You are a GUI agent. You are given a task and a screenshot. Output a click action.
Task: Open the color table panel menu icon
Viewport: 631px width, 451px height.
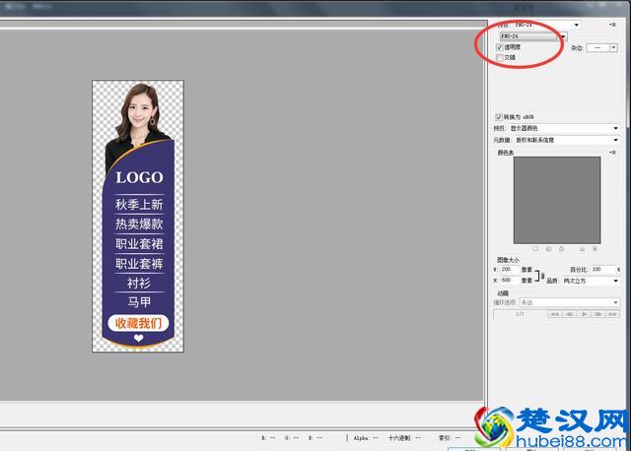[613, 153]
